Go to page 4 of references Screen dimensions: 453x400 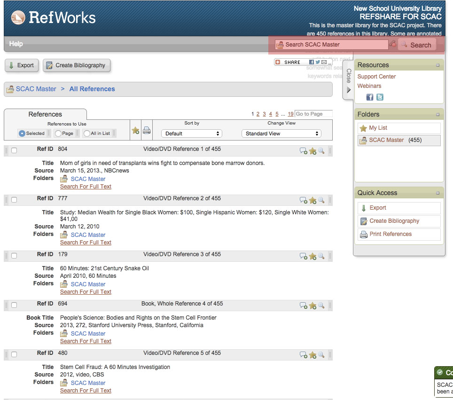[271, 114]
